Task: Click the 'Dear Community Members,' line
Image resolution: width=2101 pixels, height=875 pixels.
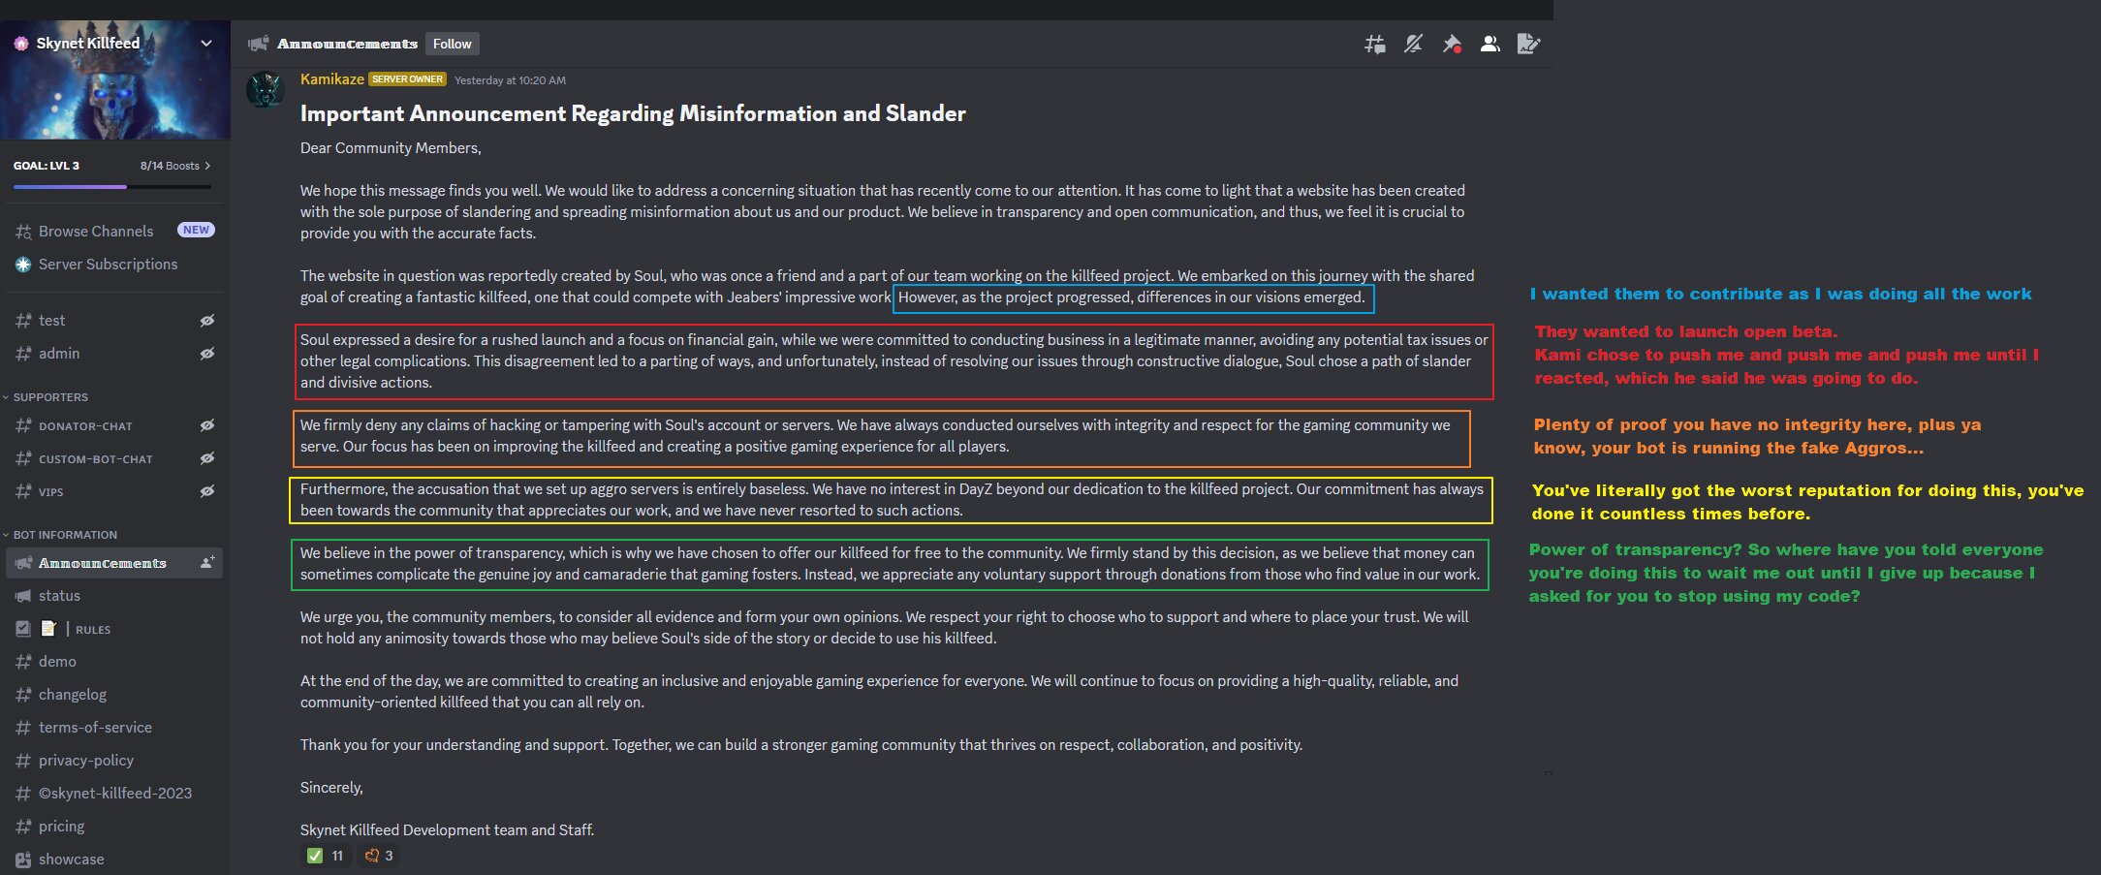Action: (x=391, y=148)
